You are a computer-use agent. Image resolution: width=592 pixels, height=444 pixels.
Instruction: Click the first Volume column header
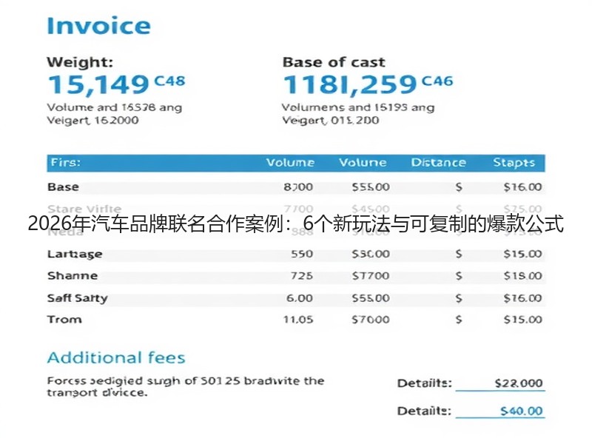click(290, 162)
